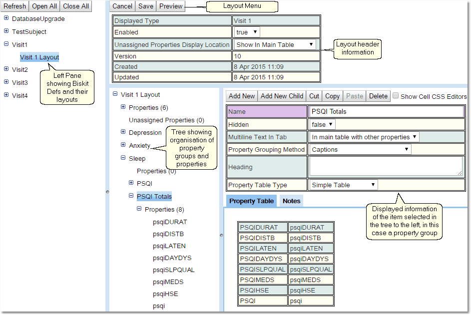Open the Property Grouping Method dropdown
This screenshot has width=471, height=315.
pos(360,149)
